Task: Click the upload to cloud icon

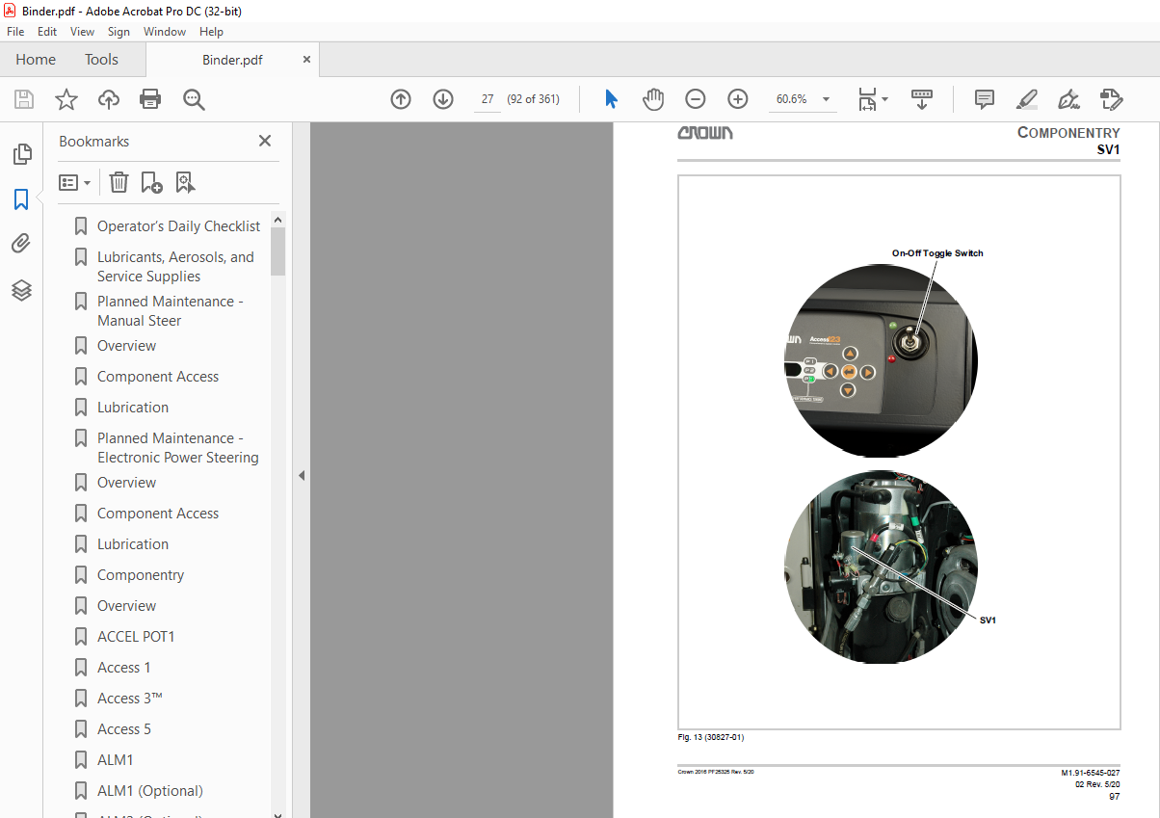Action: click(109, 99)
